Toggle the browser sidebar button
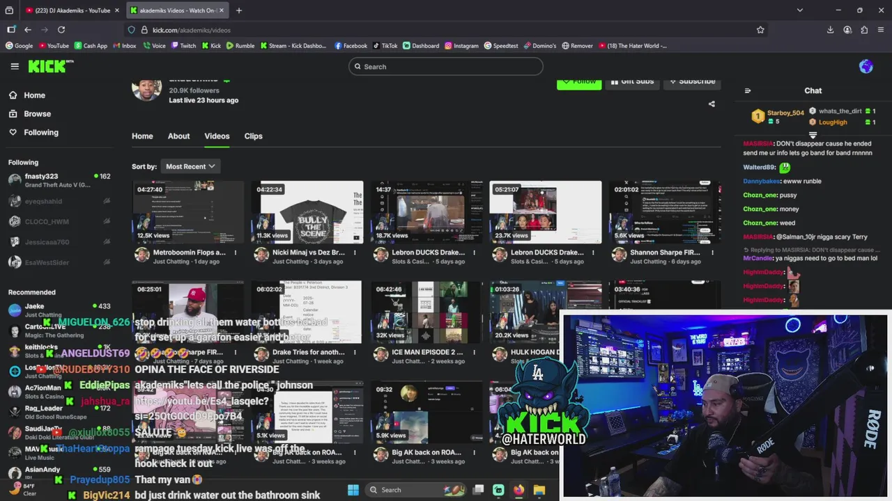 (x=11, y=30)
